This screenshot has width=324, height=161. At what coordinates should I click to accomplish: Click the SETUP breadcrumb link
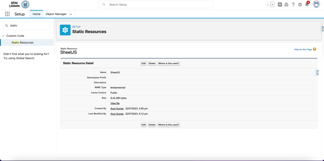point(76,27)
